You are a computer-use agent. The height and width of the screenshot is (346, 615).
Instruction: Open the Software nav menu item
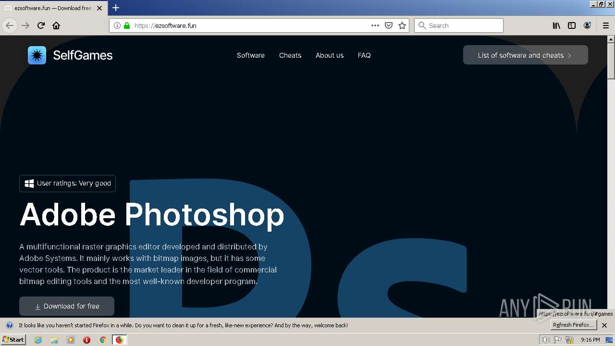pos(251,55)
